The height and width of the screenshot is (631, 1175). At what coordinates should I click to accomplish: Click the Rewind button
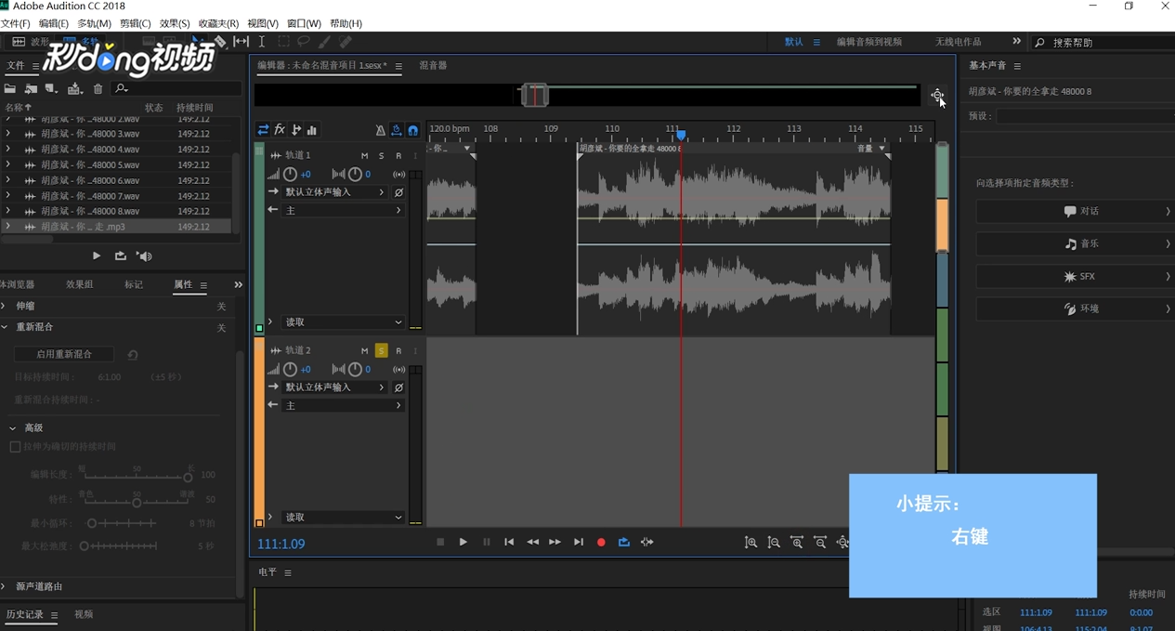532,542
